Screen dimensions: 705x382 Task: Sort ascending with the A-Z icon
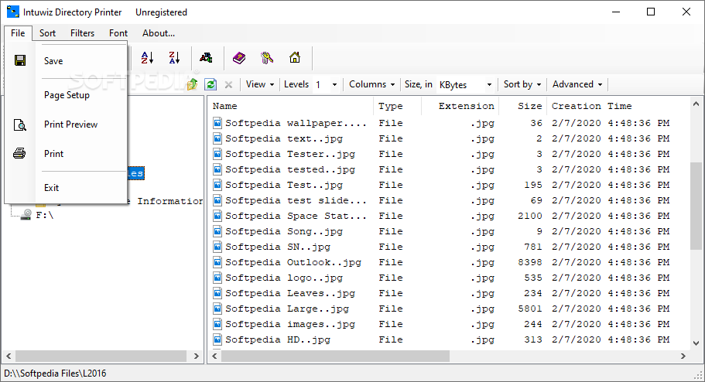coord(147,57)
